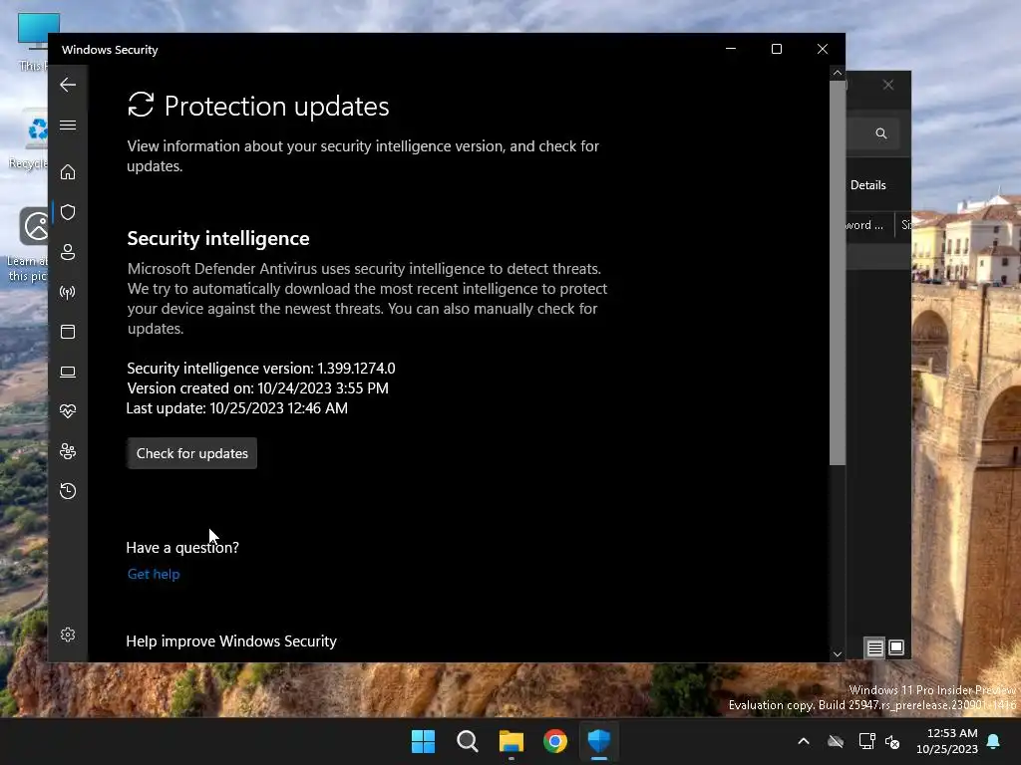Click the 'Security intelligence' heading

click(x=218, y=239)
